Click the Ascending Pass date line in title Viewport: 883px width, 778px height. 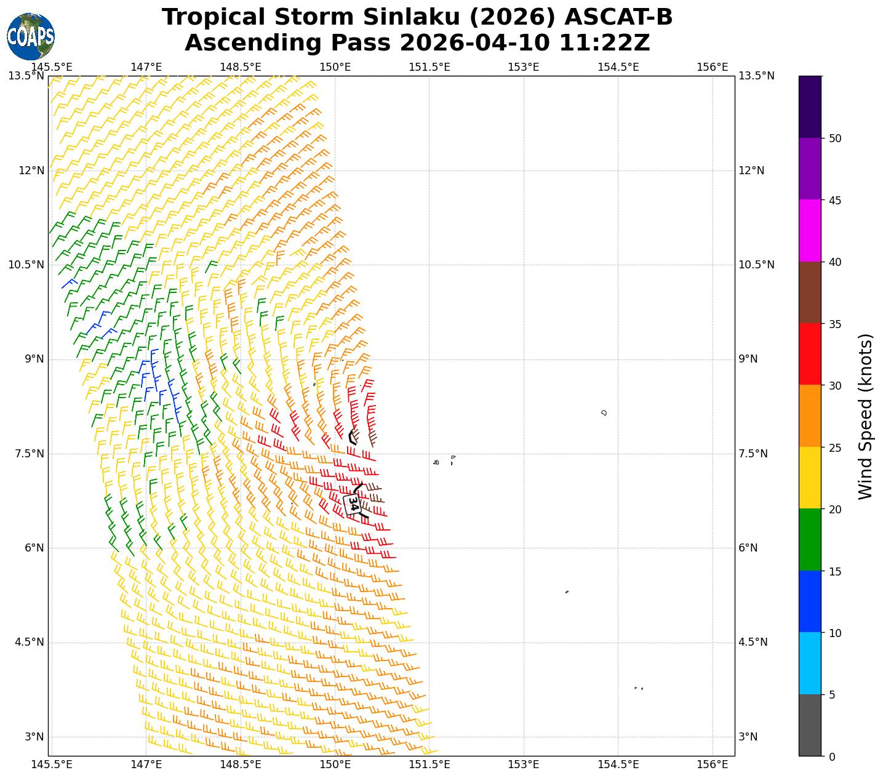pyautogui.click(x=417, y=43)
